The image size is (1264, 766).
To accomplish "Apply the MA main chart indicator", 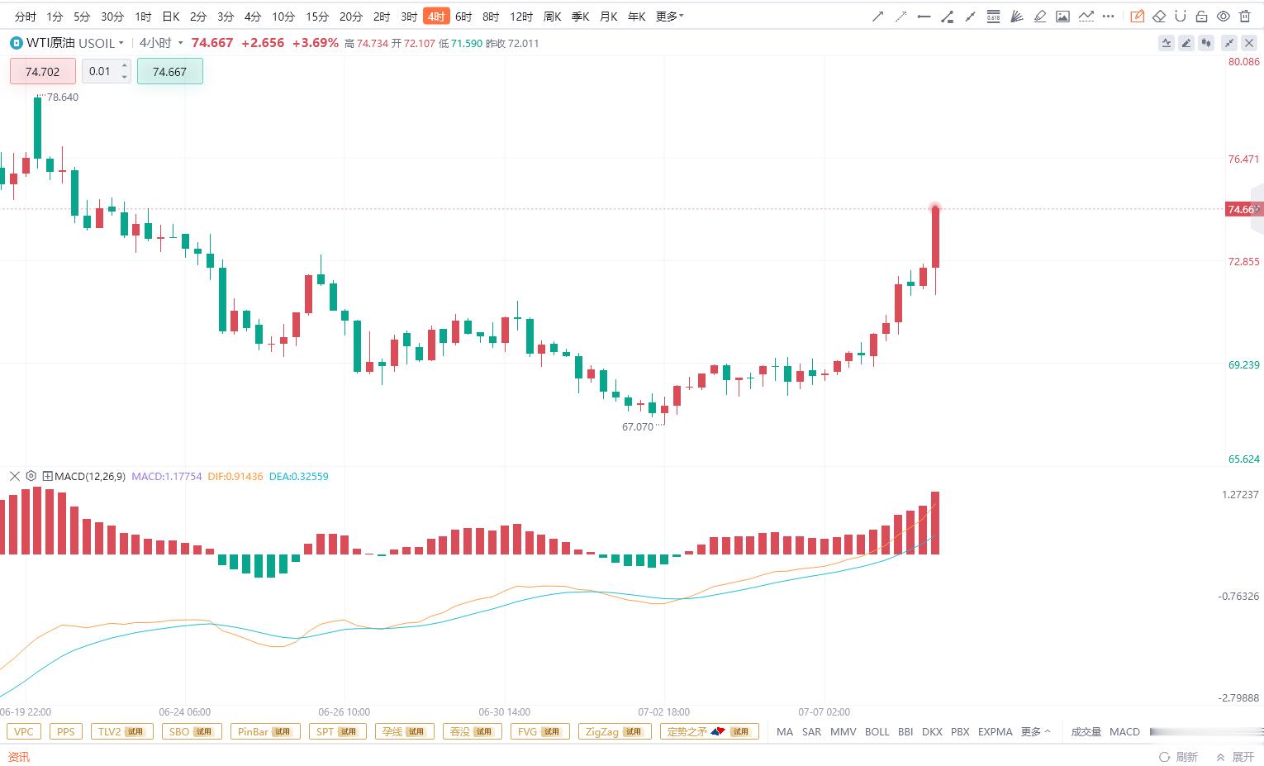I will click(x=785, y=731).
